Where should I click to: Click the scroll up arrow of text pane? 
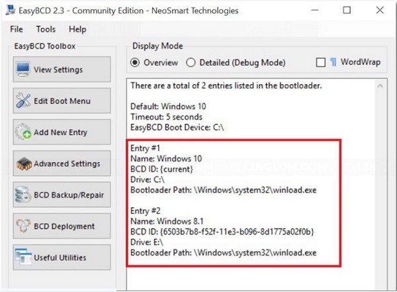pos(380,85)
